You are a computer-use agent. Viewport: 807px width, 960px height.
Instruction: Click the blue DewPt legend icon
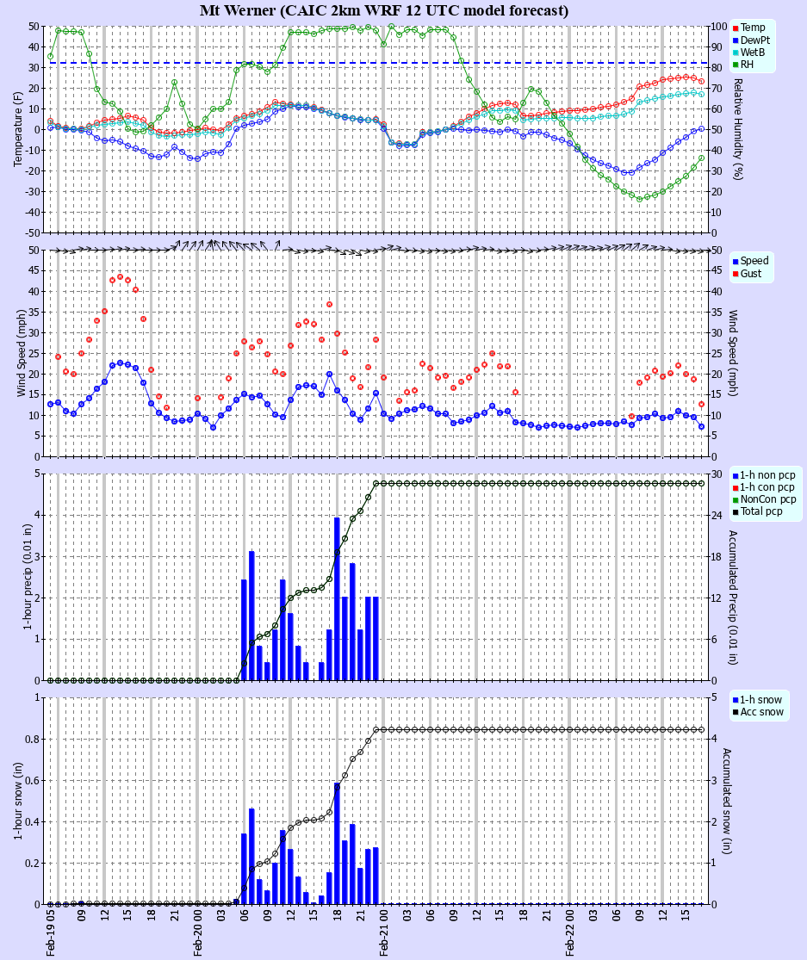pos(734,40)
